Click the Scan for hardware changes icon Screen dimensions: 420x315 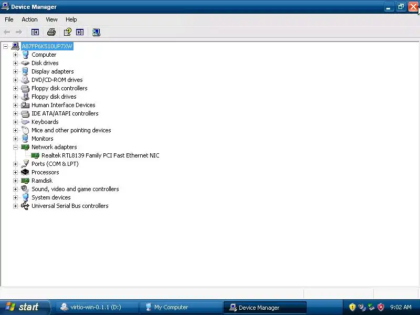(x=96, y=33)
